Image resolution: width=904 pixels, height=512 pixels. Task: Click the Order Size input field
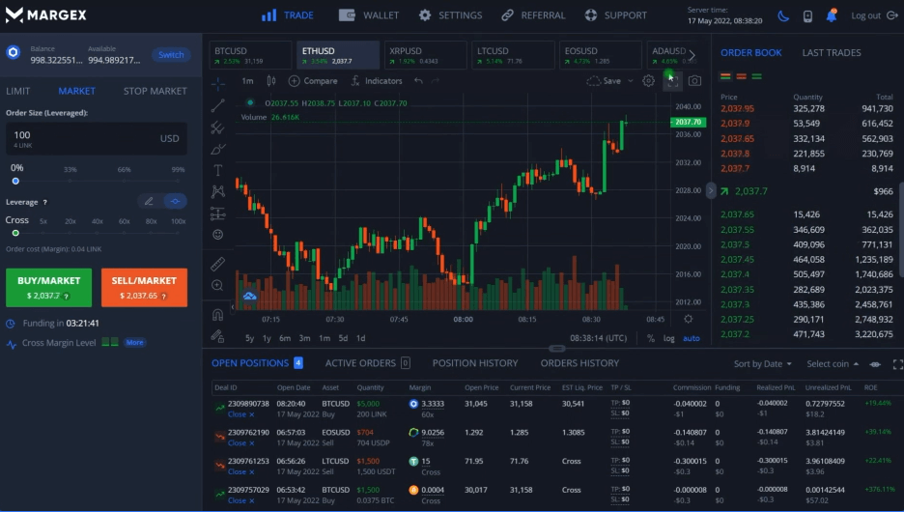(x=82, y=138)
